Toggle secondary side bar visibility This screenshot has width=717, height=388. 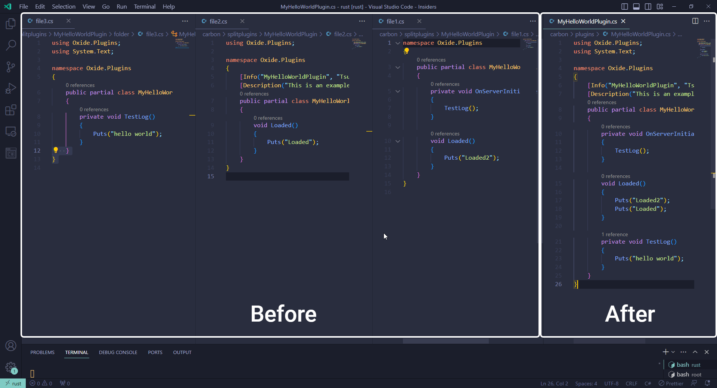click(648, 6)
